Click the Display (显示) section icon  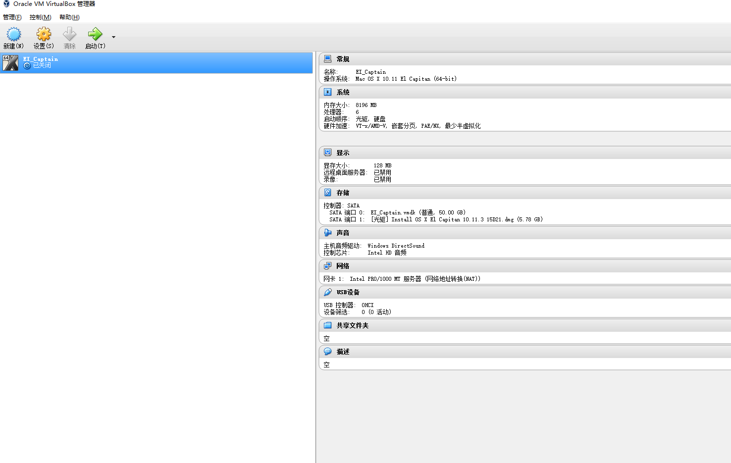click(327, 153)
